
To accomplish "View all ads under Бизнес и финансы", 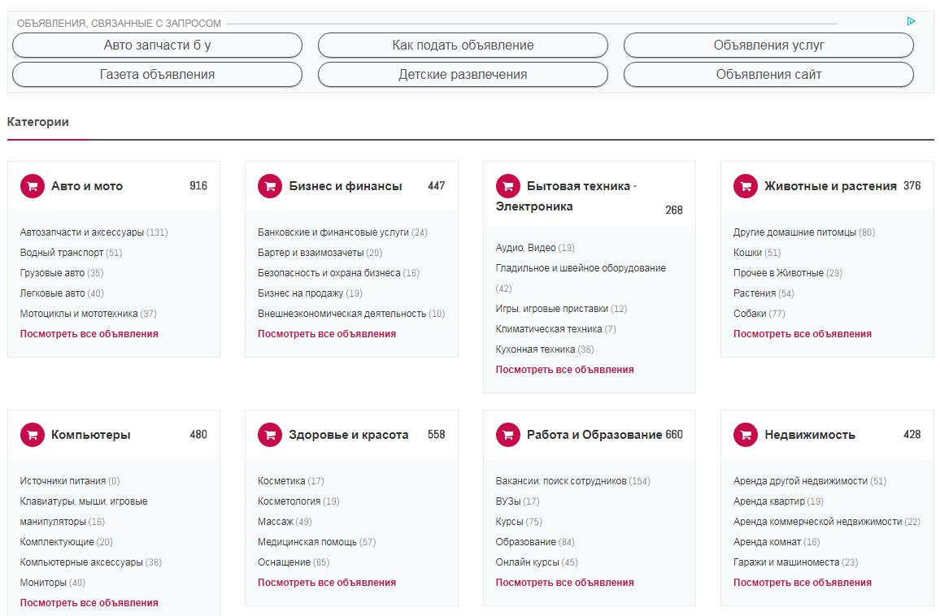I will point(327,334).
